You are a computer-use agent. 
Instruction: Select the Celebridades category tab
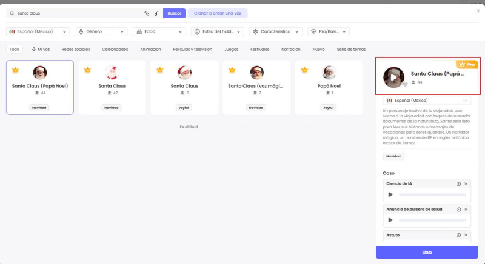115,49
